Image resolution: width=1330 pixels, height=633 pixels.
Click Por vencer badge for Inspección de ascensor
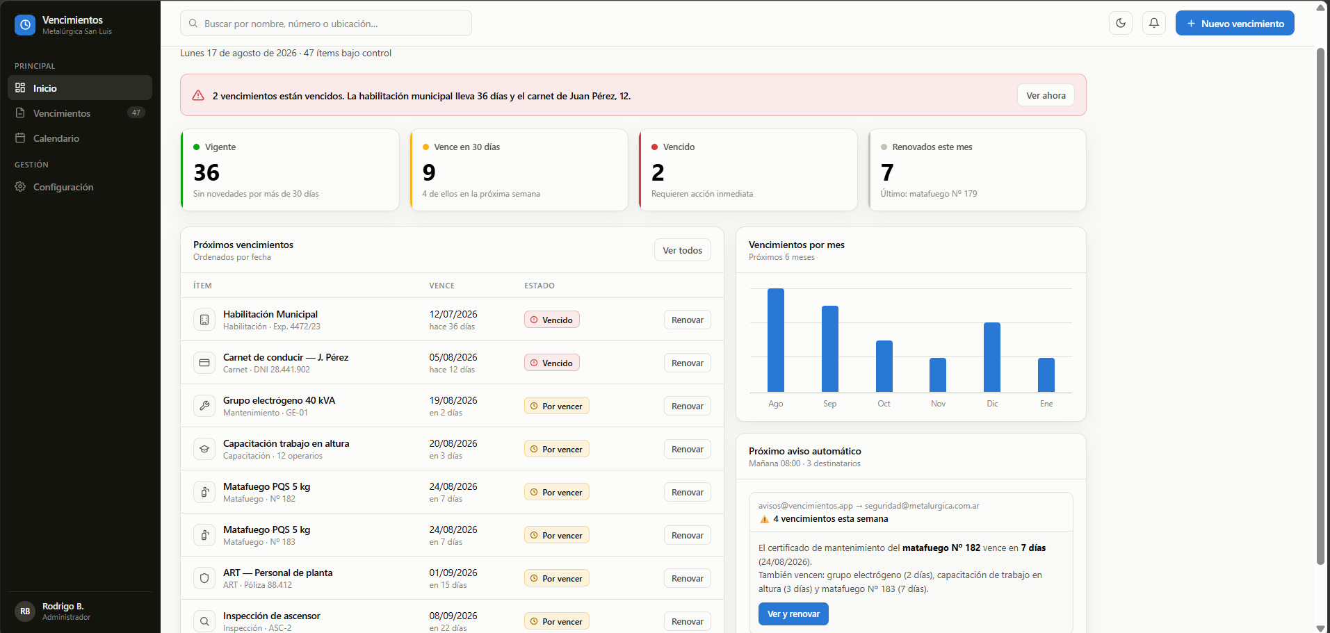pyautogui.click(x=557, y=621)
